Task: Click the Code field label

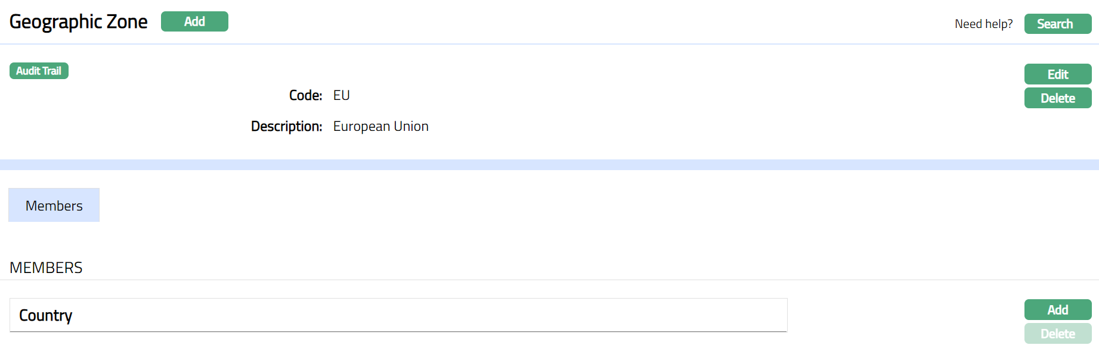Action: 305,95
